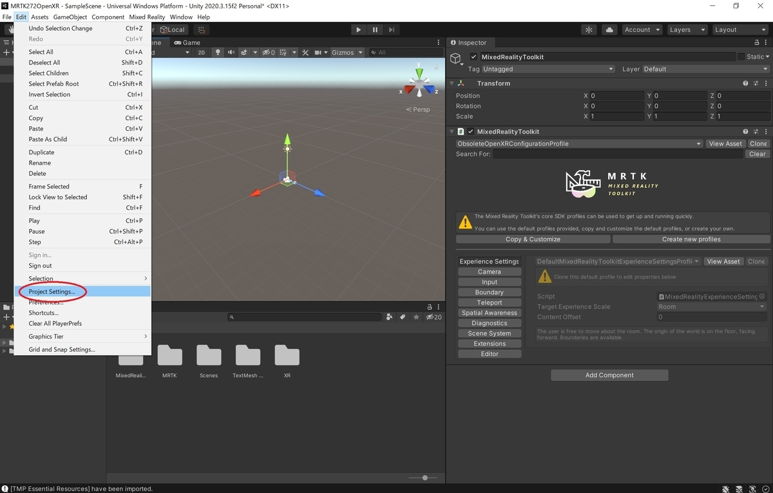Toggle scene audio speaker icon
Viewport: 773px width, 493px height.
(x=231, y=53)
